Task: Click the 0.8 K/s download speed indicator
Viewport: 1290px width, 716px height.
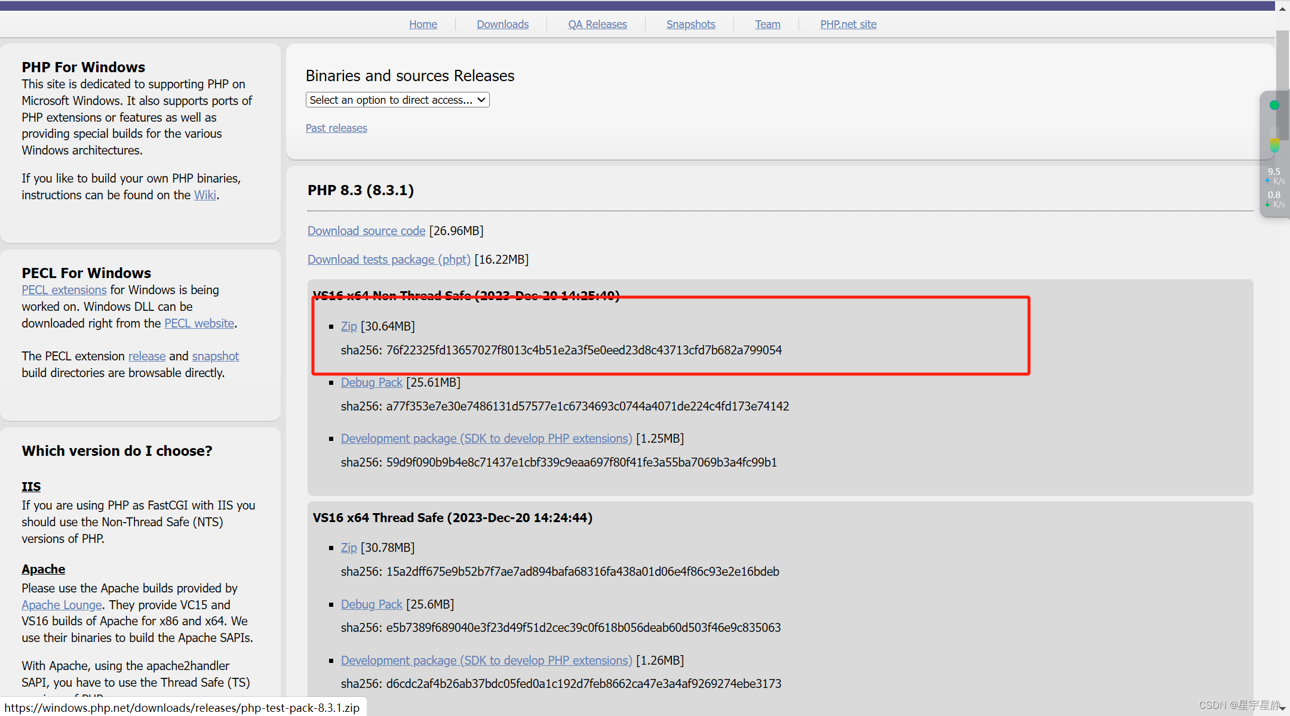Action: click(x=1274, y=199)
